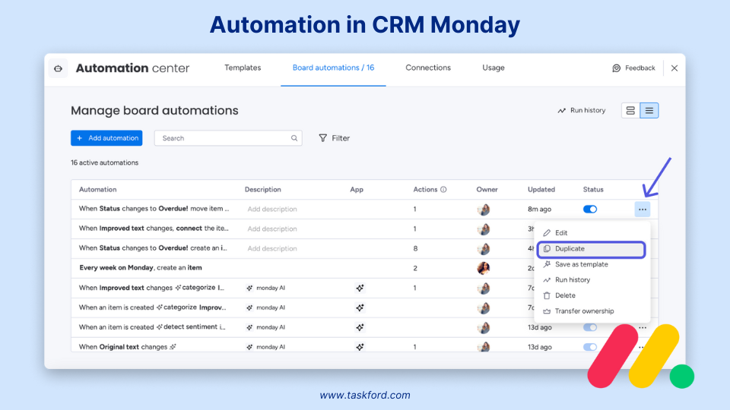Screen dimensions: 730x410
Task: Click the Automation center robot icon
Action: [59, 68]
